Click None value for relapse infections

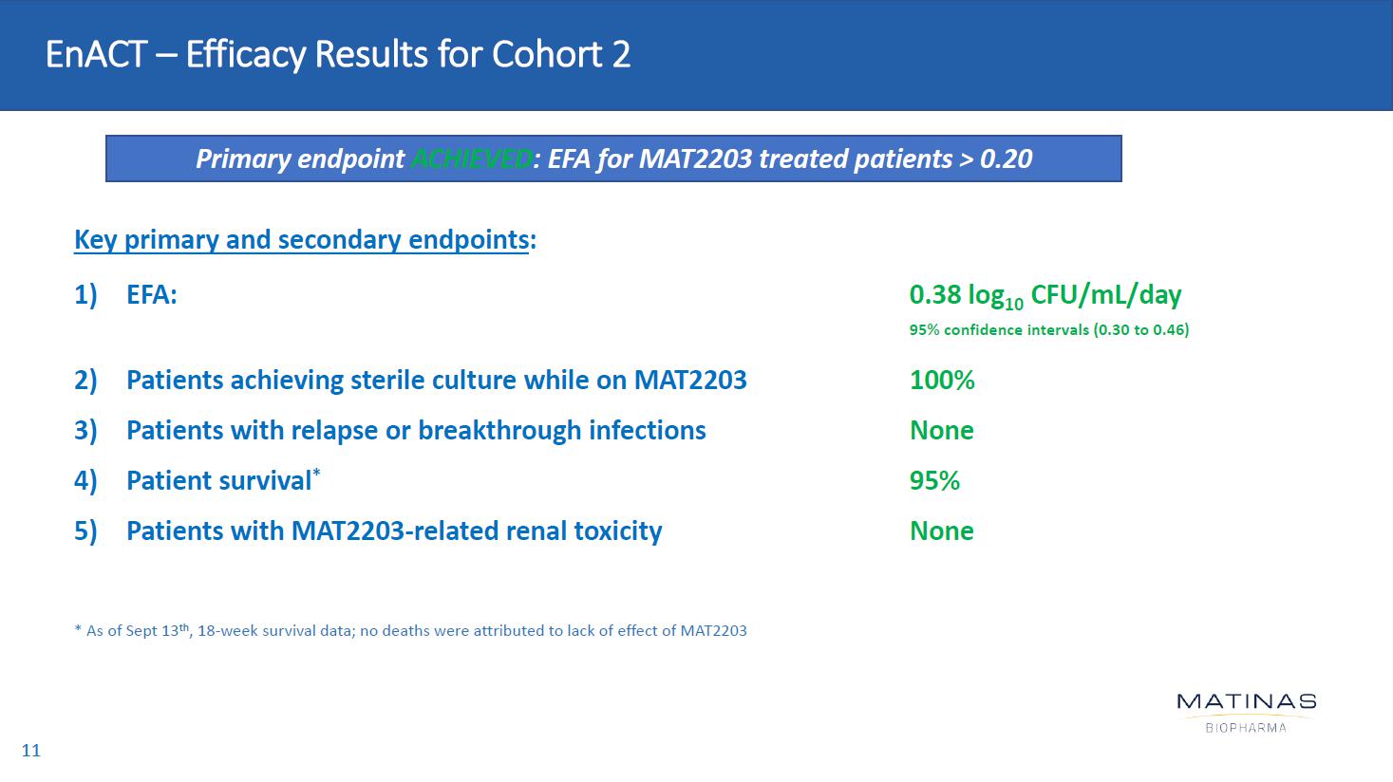coord(941,431)
